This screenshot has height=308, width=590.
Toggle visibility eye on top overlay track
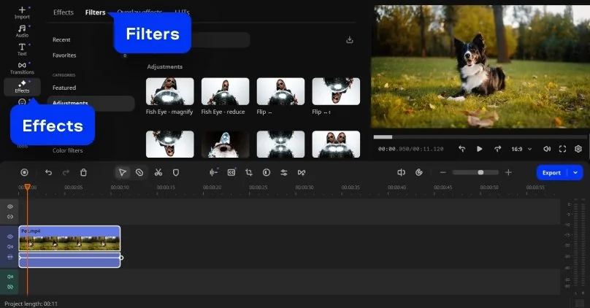tap(10, 207)
